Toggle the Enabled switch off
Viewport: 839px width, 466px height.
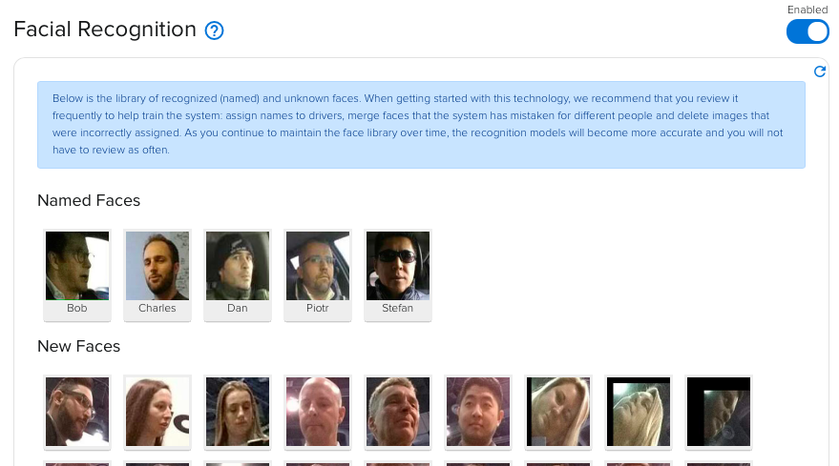click(808, 31)
